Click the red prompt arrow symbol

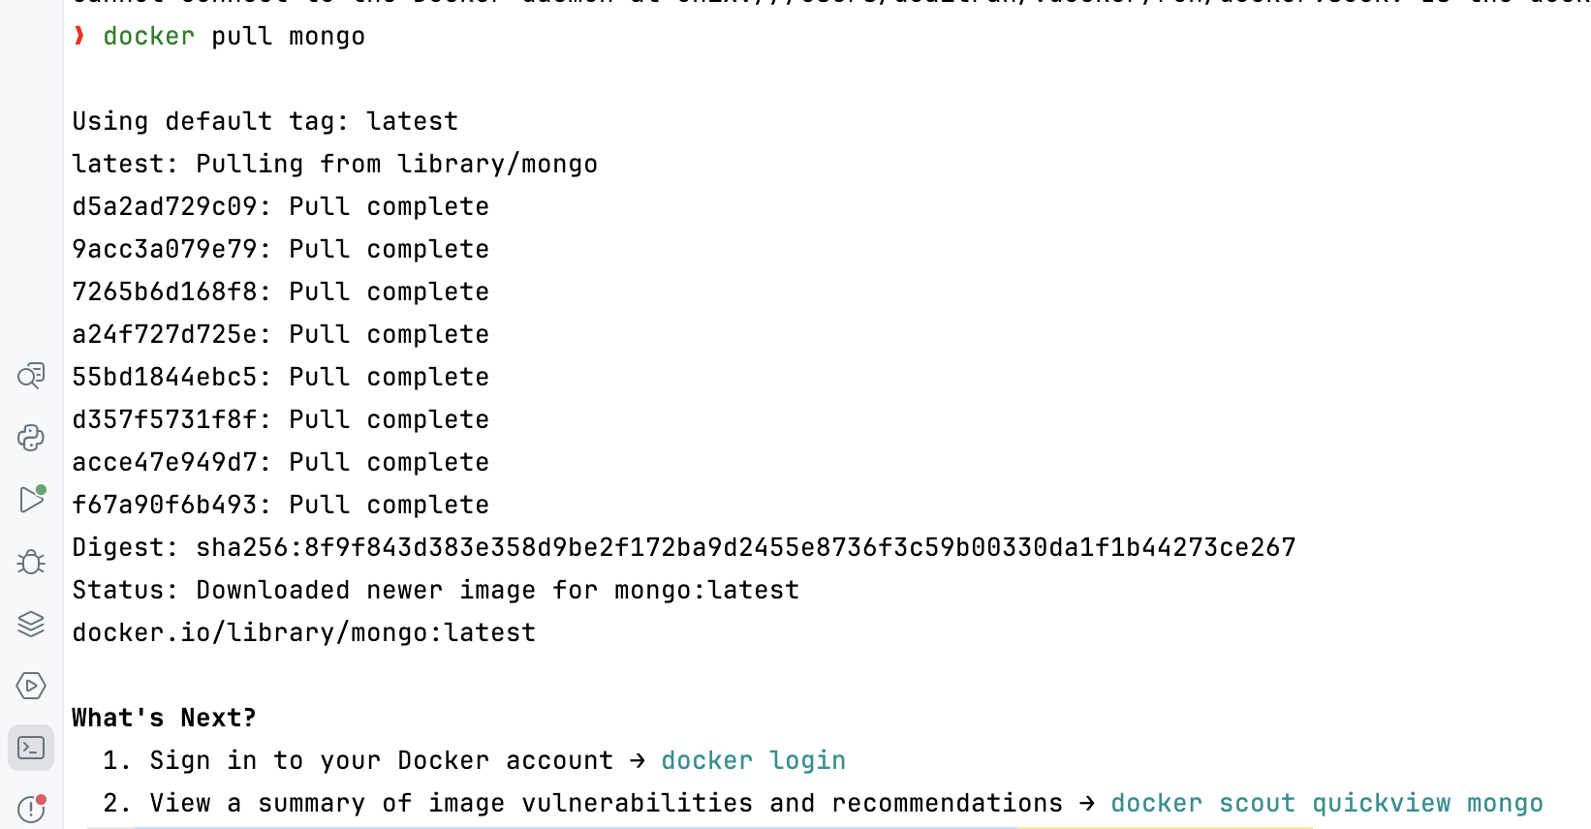[x=79, y=36]
